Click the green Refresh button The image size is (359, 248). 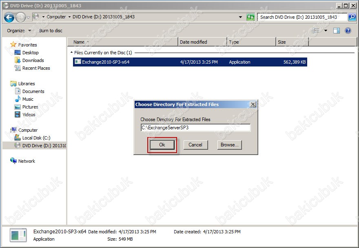250,17
